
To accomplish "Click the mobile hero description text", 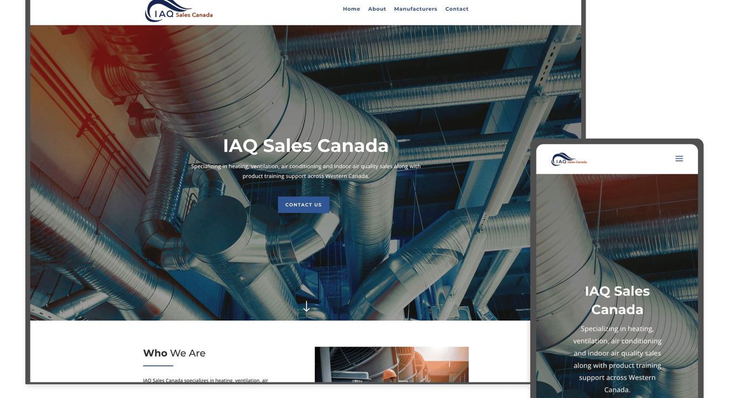I will click(617, 359).
